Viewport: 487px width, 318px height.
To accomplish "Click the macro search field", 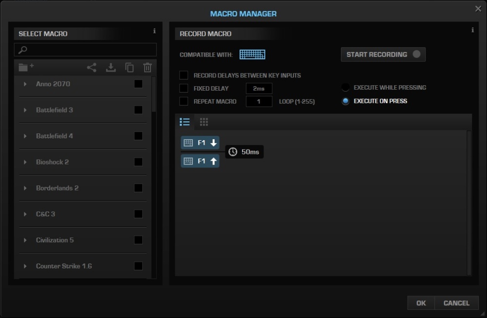I will point(85,50).
